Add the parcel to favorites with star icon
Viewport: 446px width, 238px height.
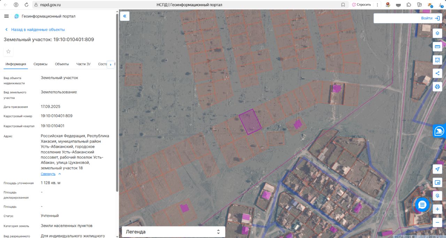click(x=8, y=52)
